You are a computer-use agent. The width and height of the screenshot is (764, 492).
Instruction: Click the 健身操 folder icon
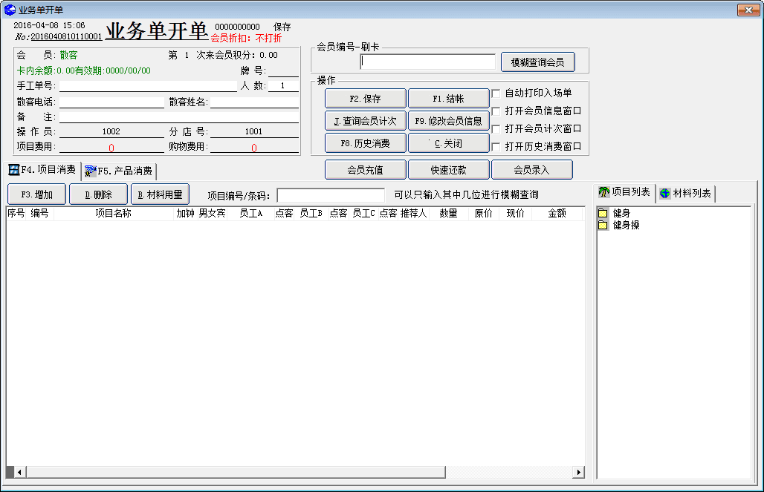[x=603, y=225]
